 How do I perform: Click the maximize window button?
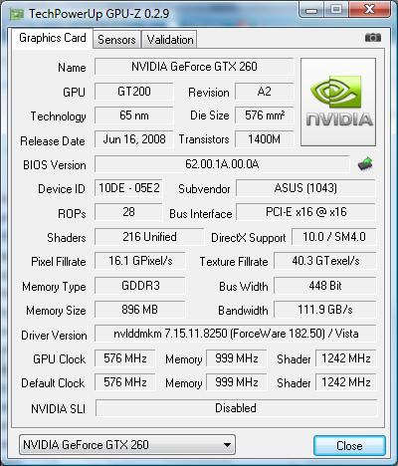pos(336,10)
